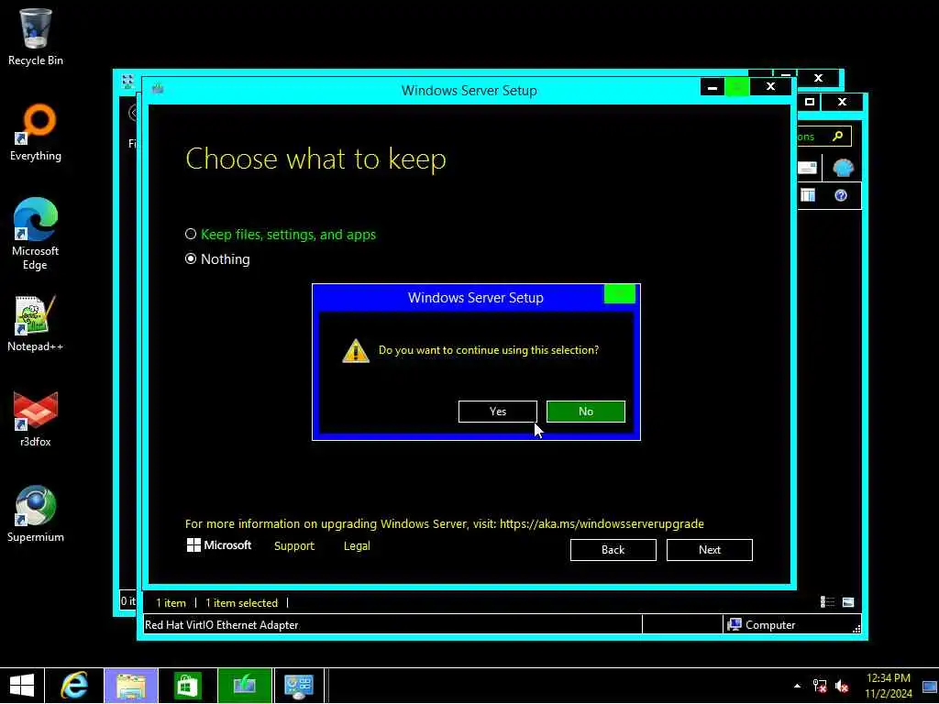Open the Legal link in Setup
This screenshot has height=704, width=939.
click(357, 546)
